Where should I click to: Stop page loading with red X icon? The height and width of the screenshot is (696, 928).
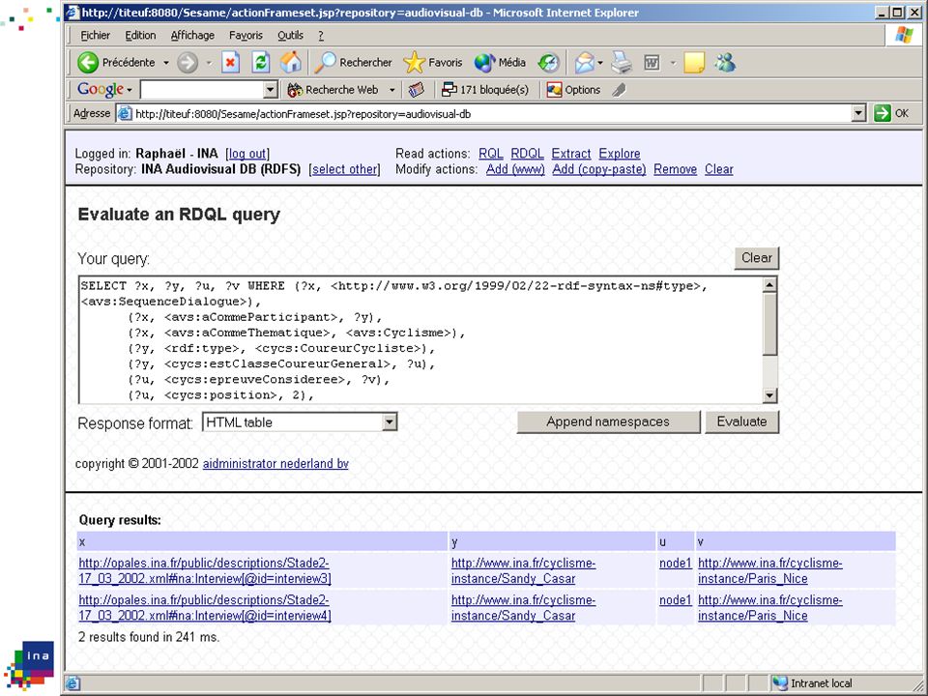click(230, 62)
